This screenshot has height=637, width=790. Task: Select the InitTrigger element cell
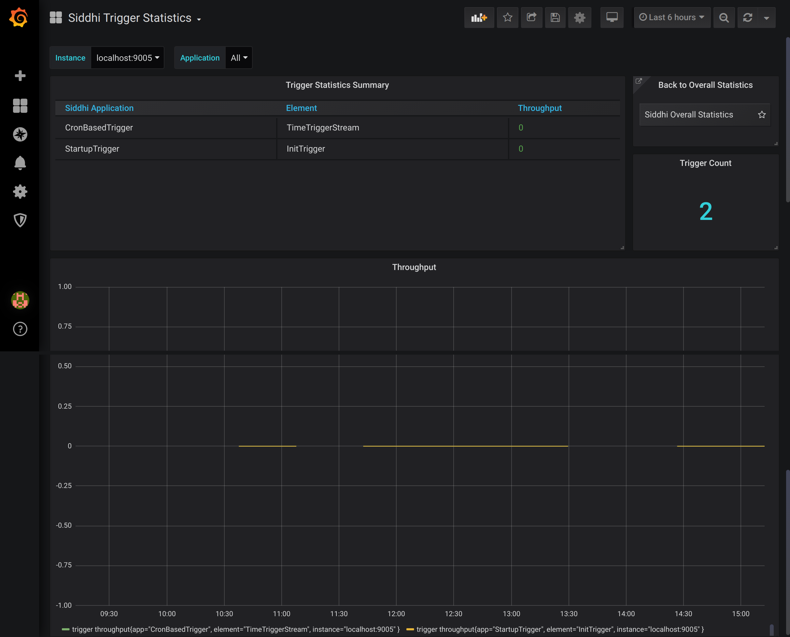point(393,149)
